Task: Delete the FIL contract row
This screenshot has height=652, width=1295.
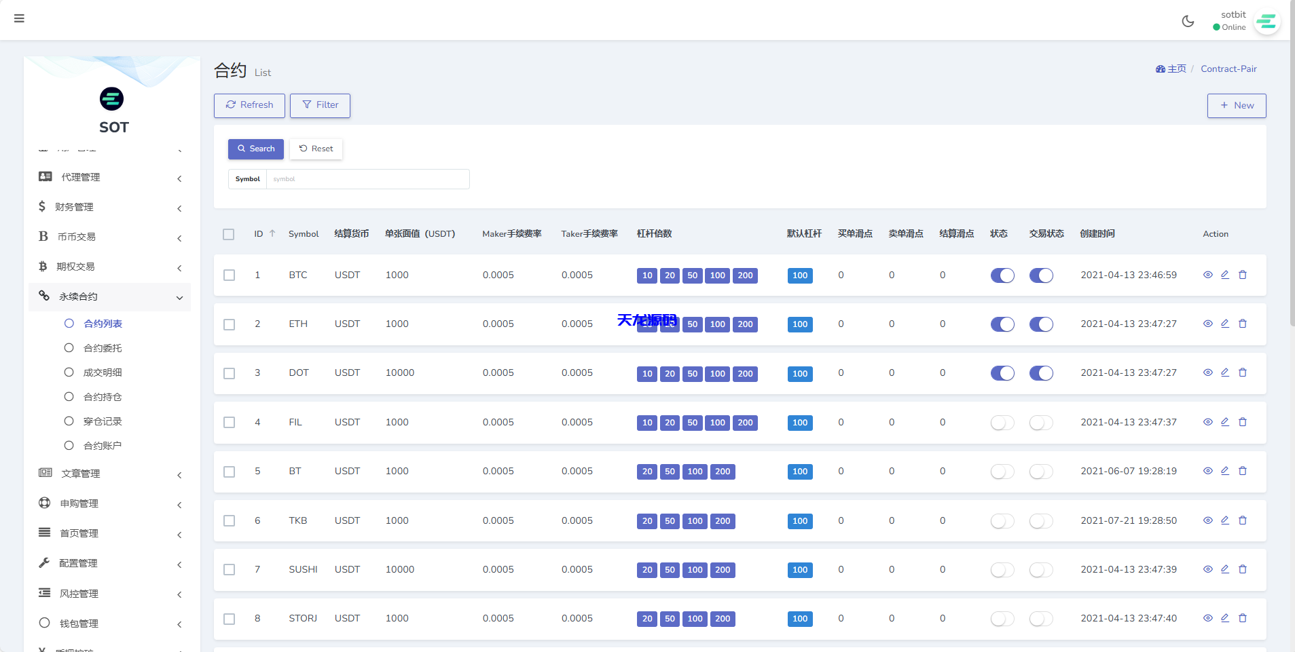Action: tap(1243, 422)
